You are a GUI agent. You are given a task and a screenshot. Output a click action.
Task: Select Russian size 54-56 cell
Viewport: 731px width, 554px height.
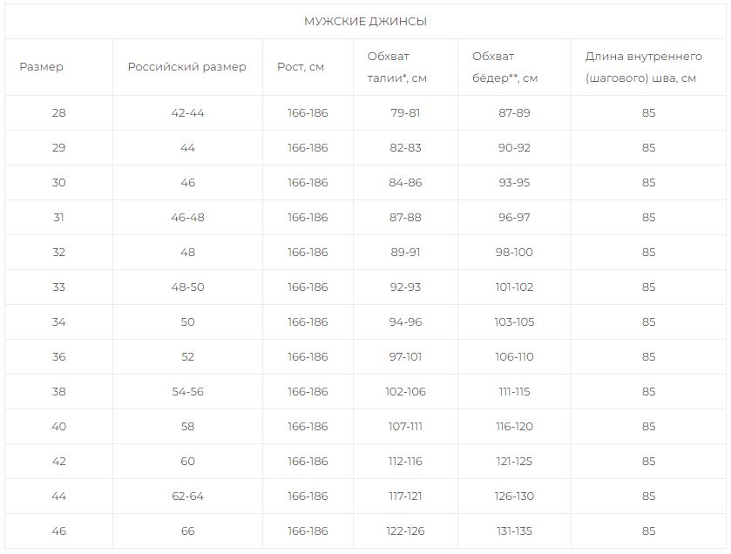[187, 392]
